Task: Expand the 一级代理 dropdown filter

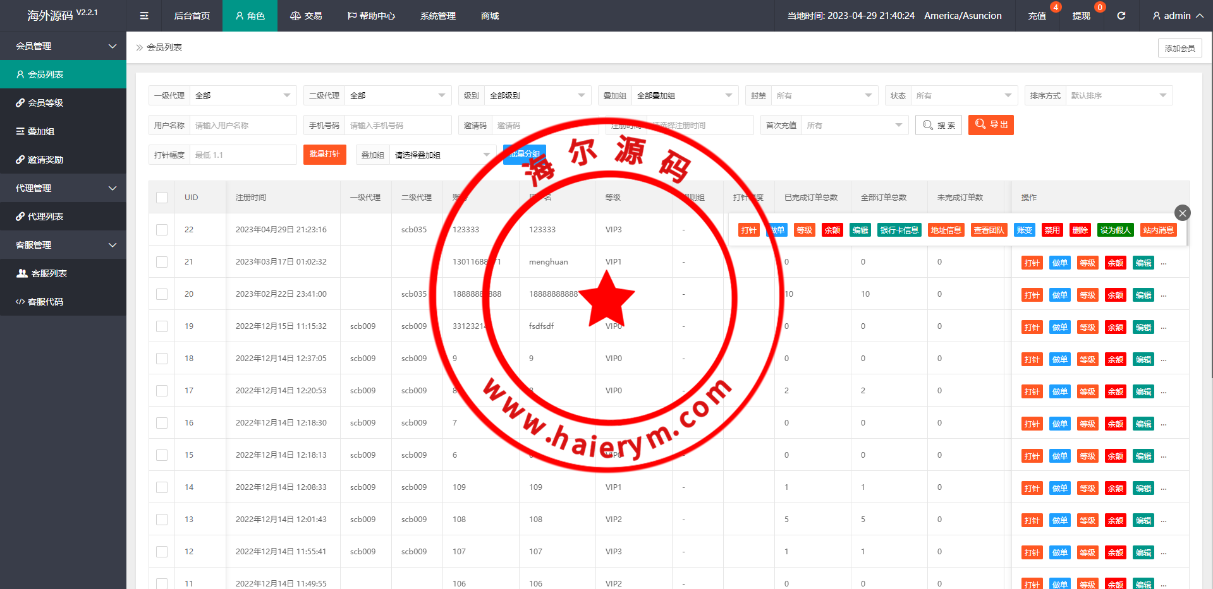Action: click(x=243, y=96)
